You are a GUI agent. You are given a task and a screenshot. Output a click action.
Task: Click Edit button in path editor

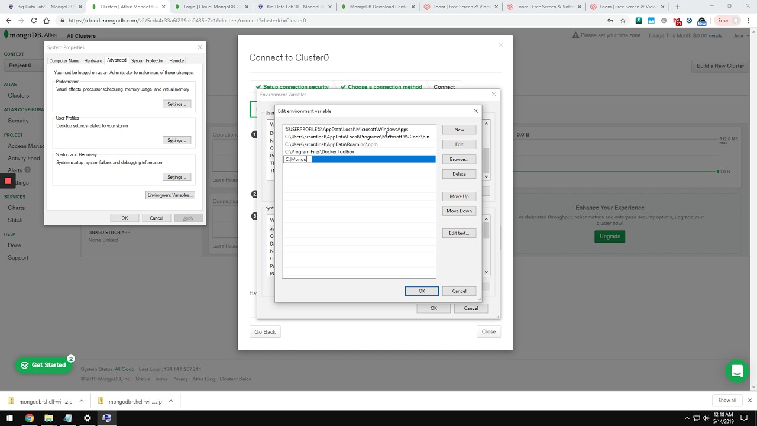(x=459, y=144)
